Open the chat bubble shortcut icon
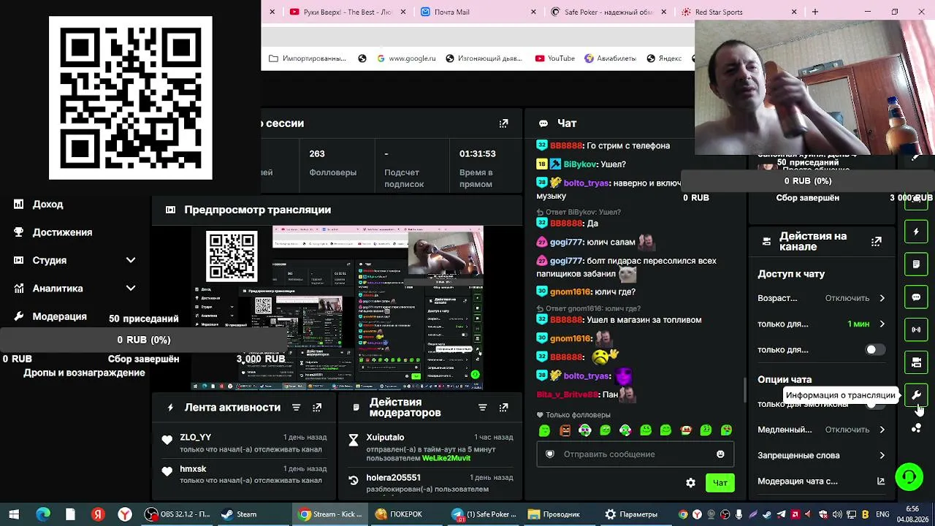 point(916,297)
